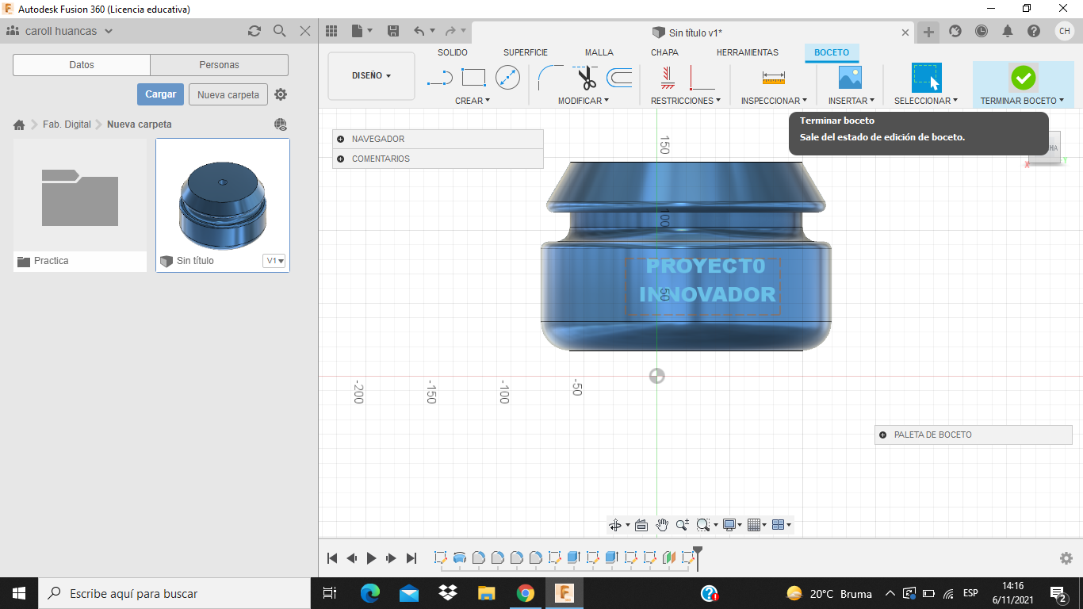The width and height of the screenshot is (1083, 609).
Task: Open the Extensions icon in the top bar
Action: point(955,31)
